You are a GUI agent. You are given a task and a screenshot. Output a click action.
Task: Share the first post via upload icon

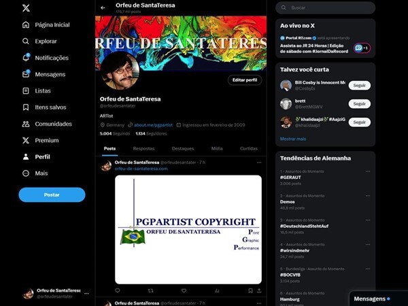(259, 290)
